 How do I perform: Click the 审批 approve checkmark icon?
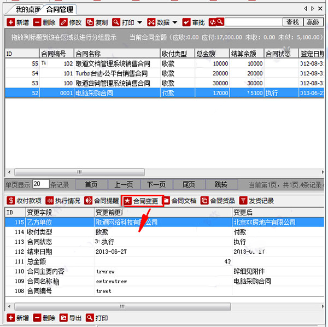(x=186, y=22)
